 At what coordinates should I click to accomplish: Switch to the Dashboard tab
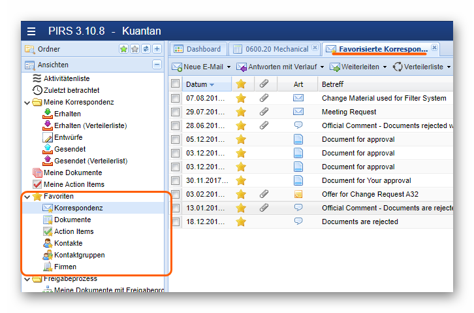pos(198,49)
